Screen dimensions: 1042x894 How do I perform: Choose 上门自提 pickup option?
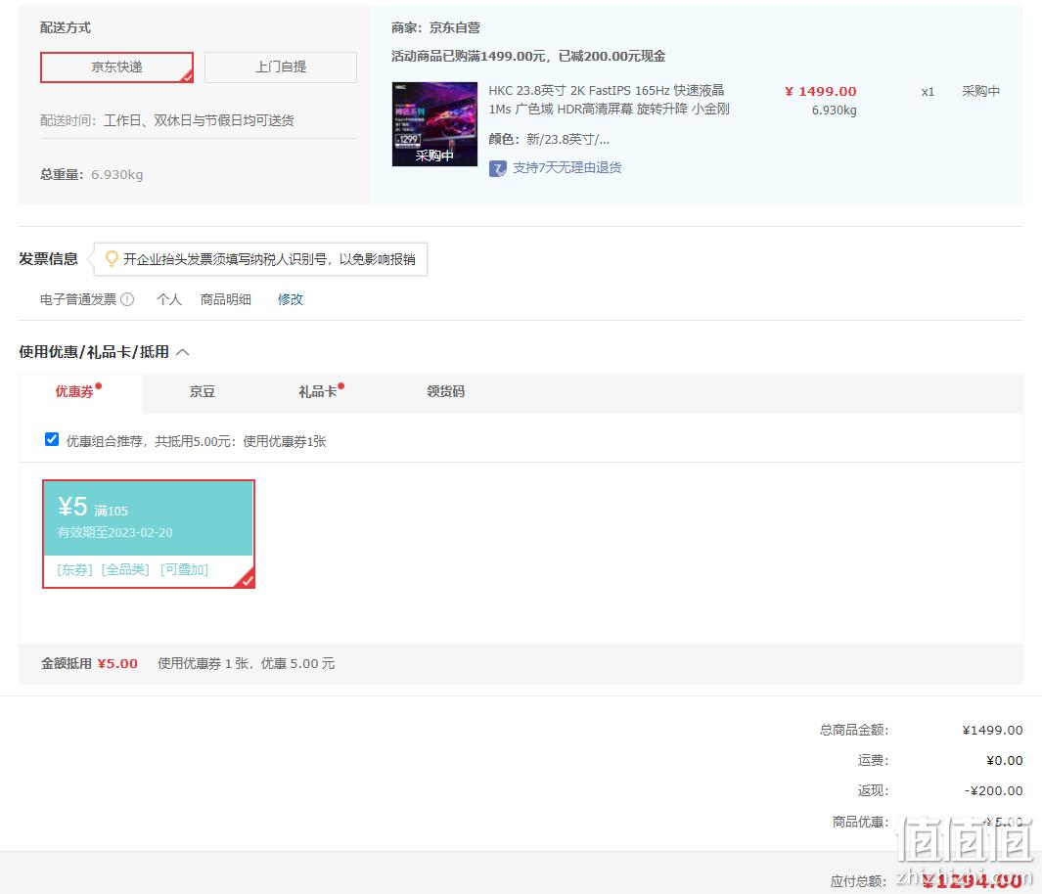[x=281, y=67]
